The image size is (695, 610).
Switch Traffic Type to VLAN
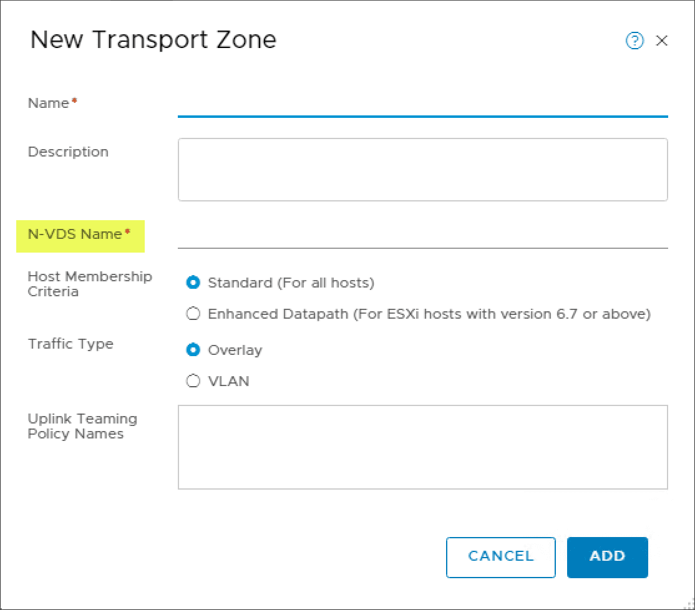click(x=193, y=380)
